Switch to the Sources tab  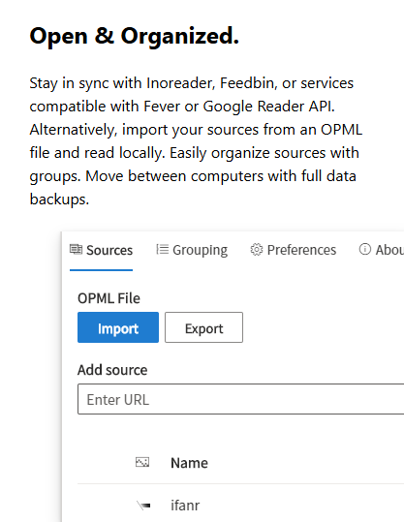102,250
